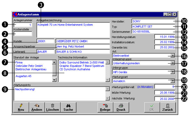This screenshot has height=117, width=190.
Task: Click the Zurück door button
Action: pyautogui.click(x=168, y=107)
